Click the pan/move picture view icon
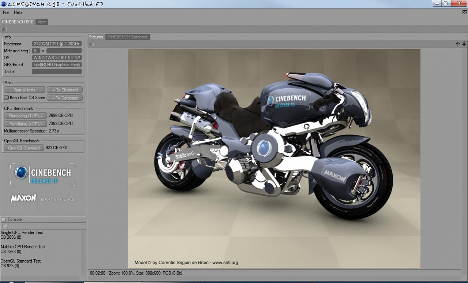Viewport: 468px width, 283px height. (x=458, y=44)
